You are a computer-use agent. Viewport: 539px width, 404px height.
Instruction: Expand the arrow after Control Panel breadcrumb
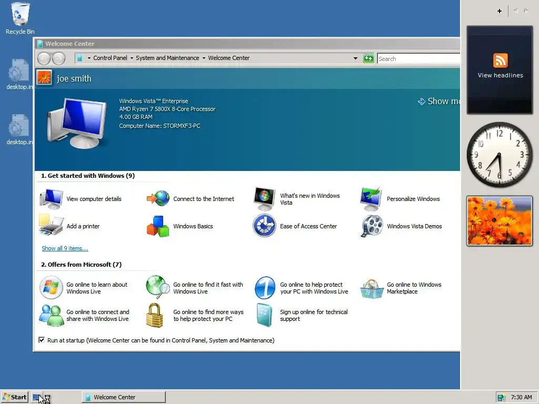132,58
